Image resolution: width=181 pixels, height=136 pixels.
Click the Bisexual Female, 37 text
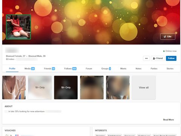pos(15,56)
